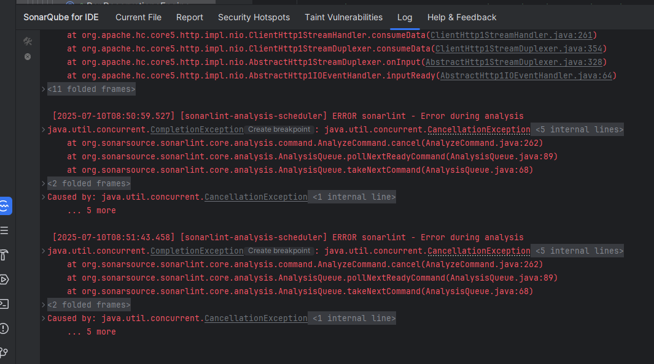This screenshot has width=654, height=364.
Task: Open the Run tool window icon
Action: [5, 279]
